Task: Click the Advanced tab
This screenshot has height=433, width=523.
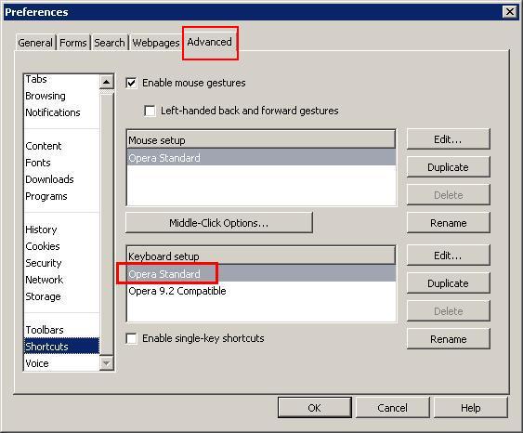Action: click(209, 42)
